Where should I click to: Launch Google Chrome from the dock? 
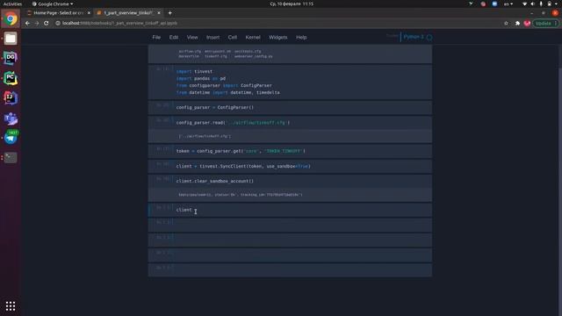[x=11, y=18]
